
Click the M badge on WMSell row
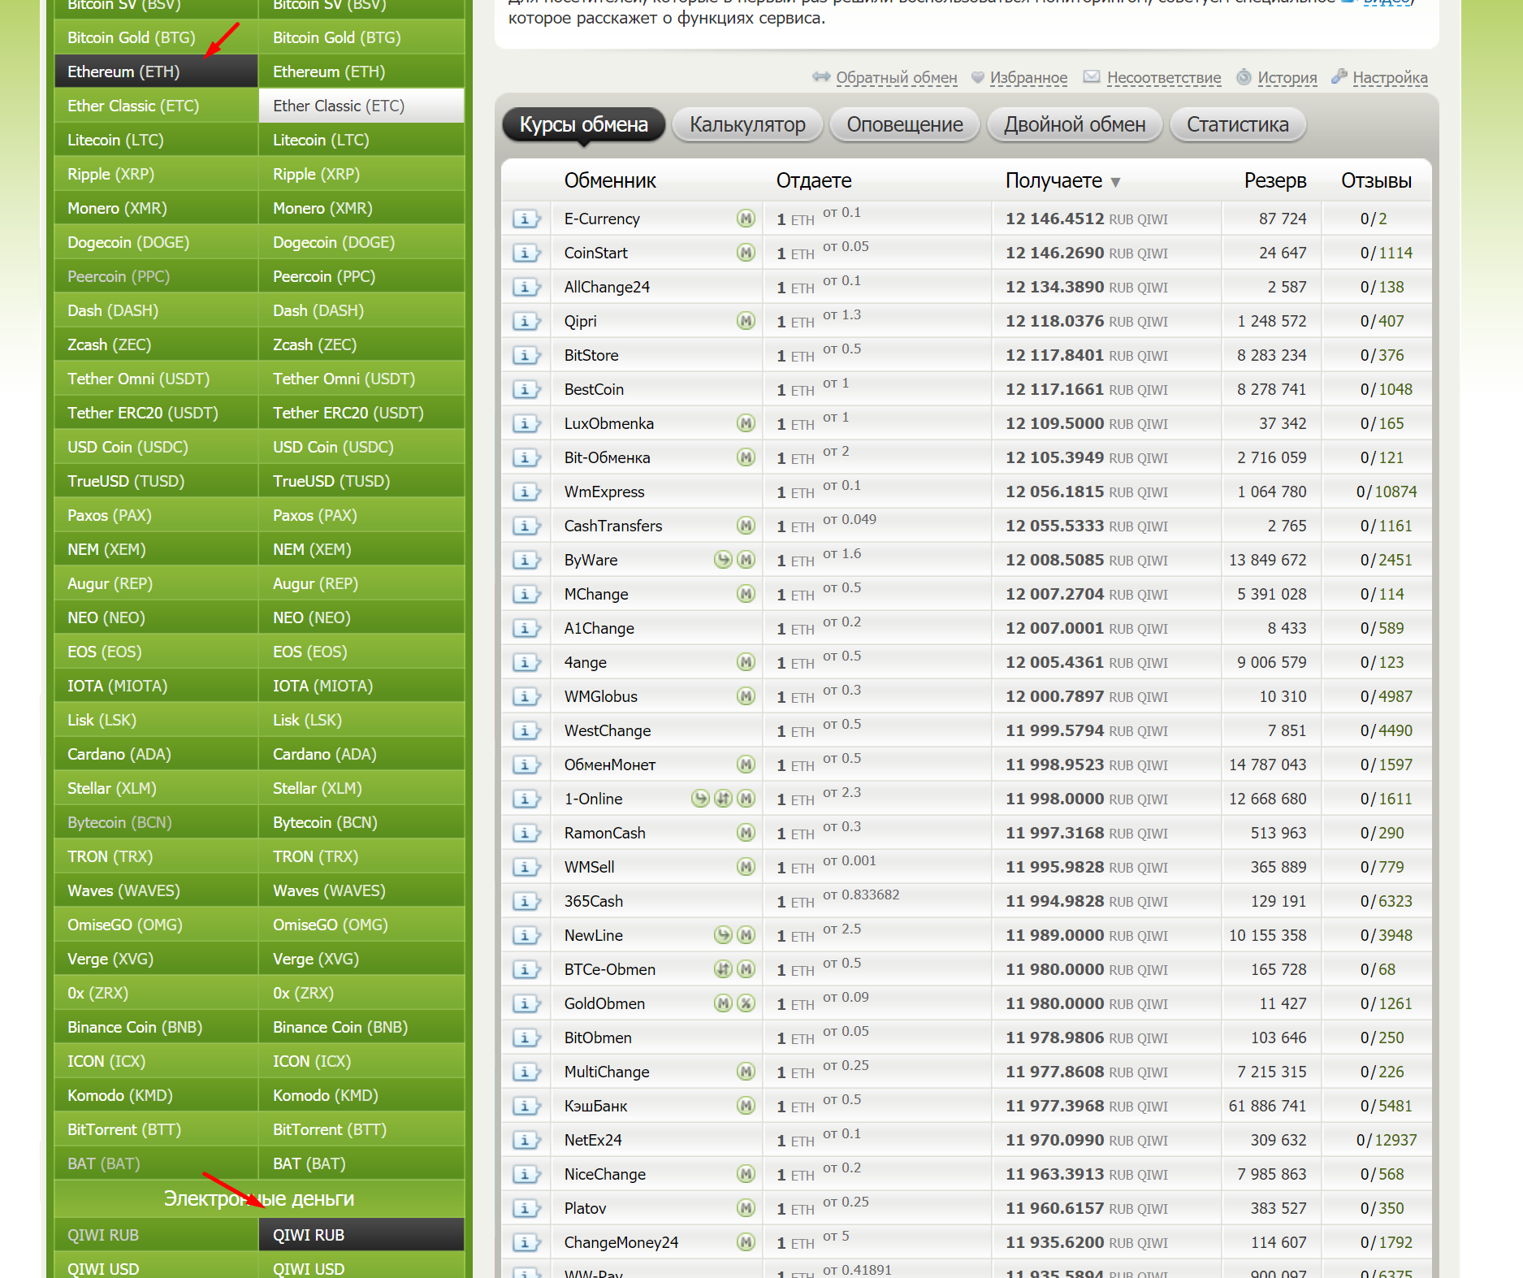pyautogui.click(x=746, y=867)
